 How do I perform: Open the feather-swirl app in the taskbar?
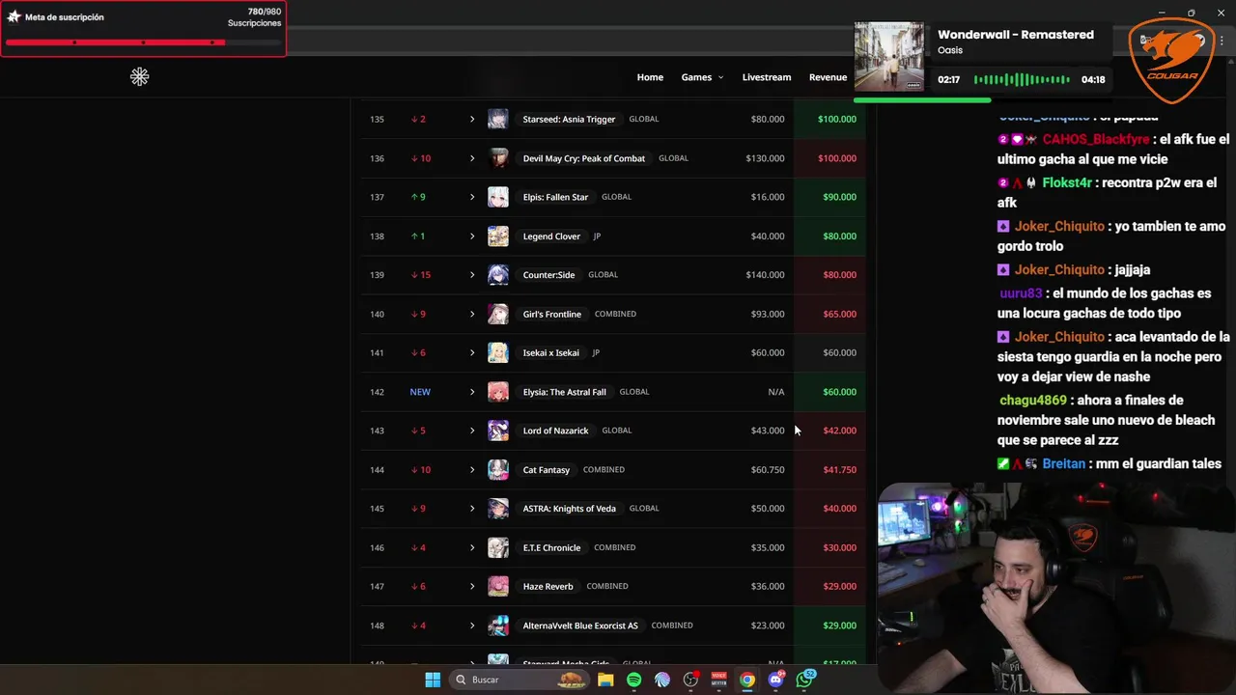(x=662, y=680)
